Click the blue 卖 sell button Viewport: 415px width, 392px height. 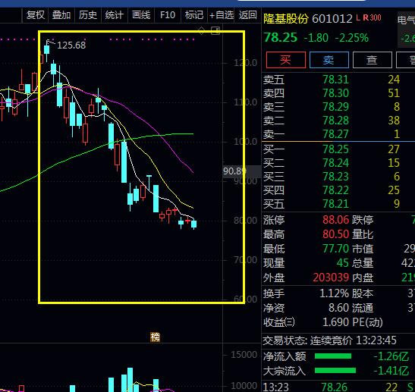point(329,60)
